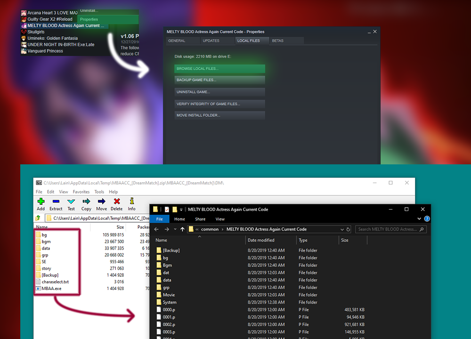Click the new folder icon in Explorer title bar
Screen dimensions: 471x339
pyautogui.click(x=175, y=209)
